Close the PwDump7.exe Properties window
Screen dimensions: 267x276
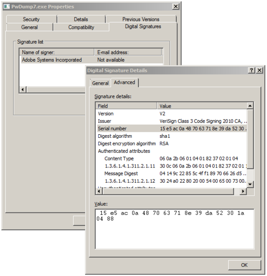pos(176,7)
